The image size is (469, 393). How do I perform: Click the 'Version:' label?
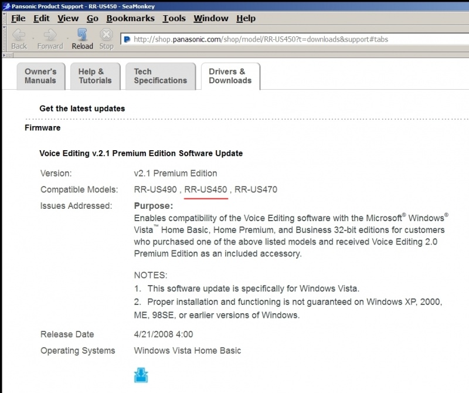pos(56,173)
